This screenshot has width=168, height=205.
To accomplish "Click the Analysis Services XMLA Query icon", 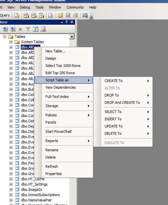I will [41, 15].
